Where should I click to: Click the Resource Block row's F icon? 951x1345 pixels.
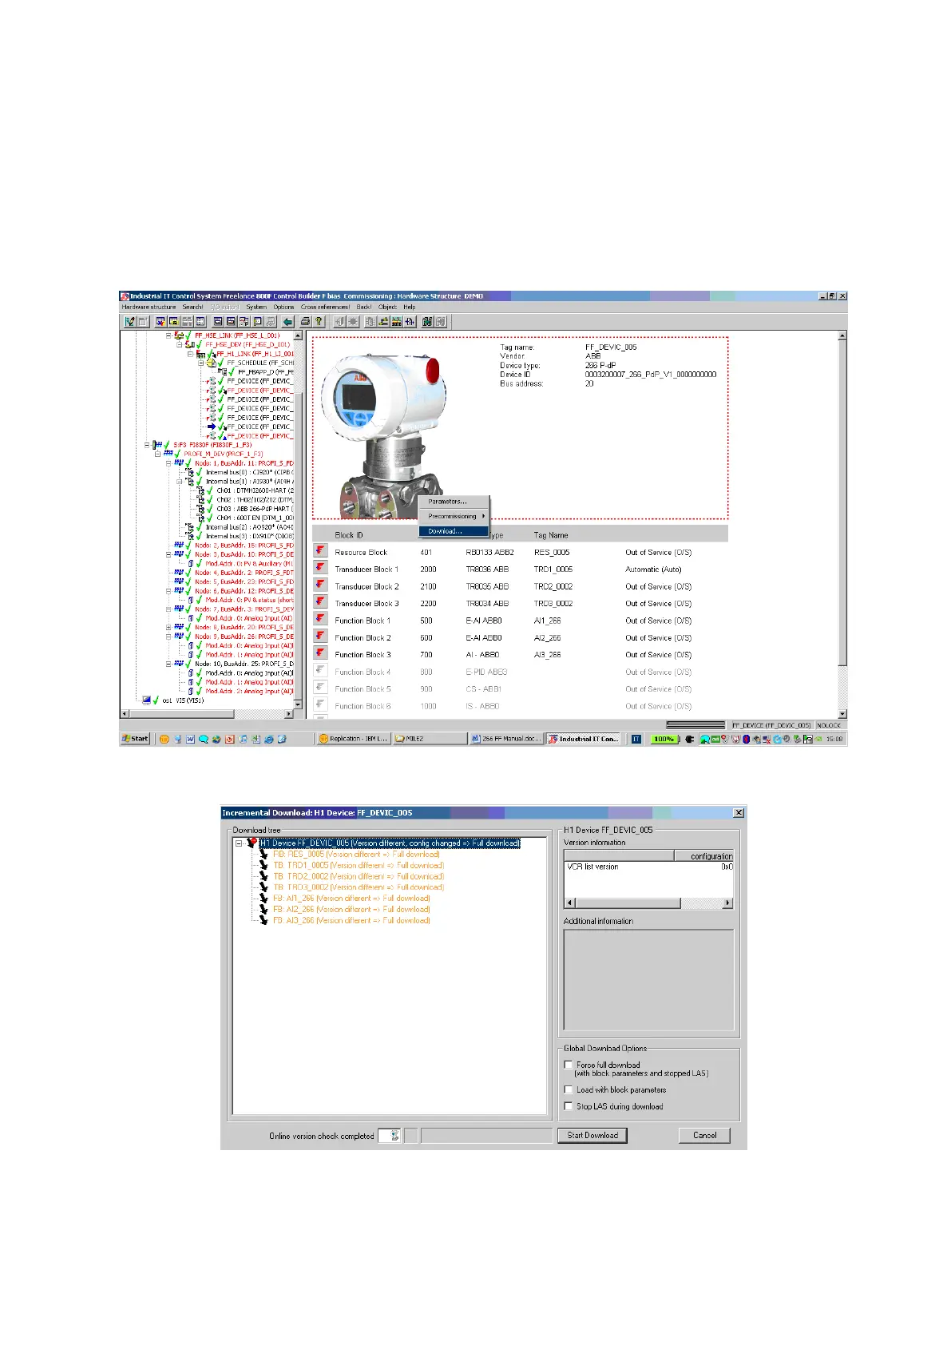(x=321, y=551)
